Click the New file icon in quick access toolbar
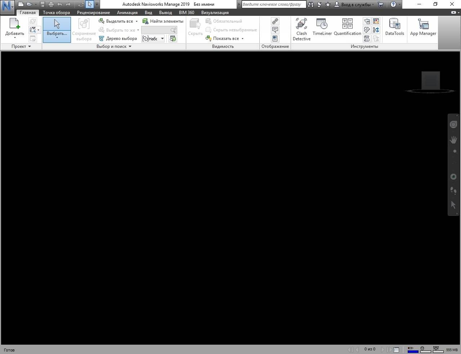 [21, 4]
